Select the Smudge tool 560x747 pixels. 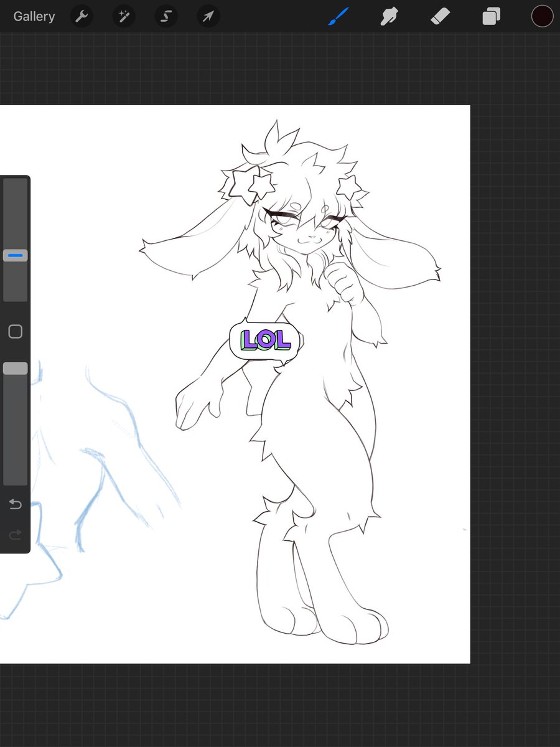389,16
